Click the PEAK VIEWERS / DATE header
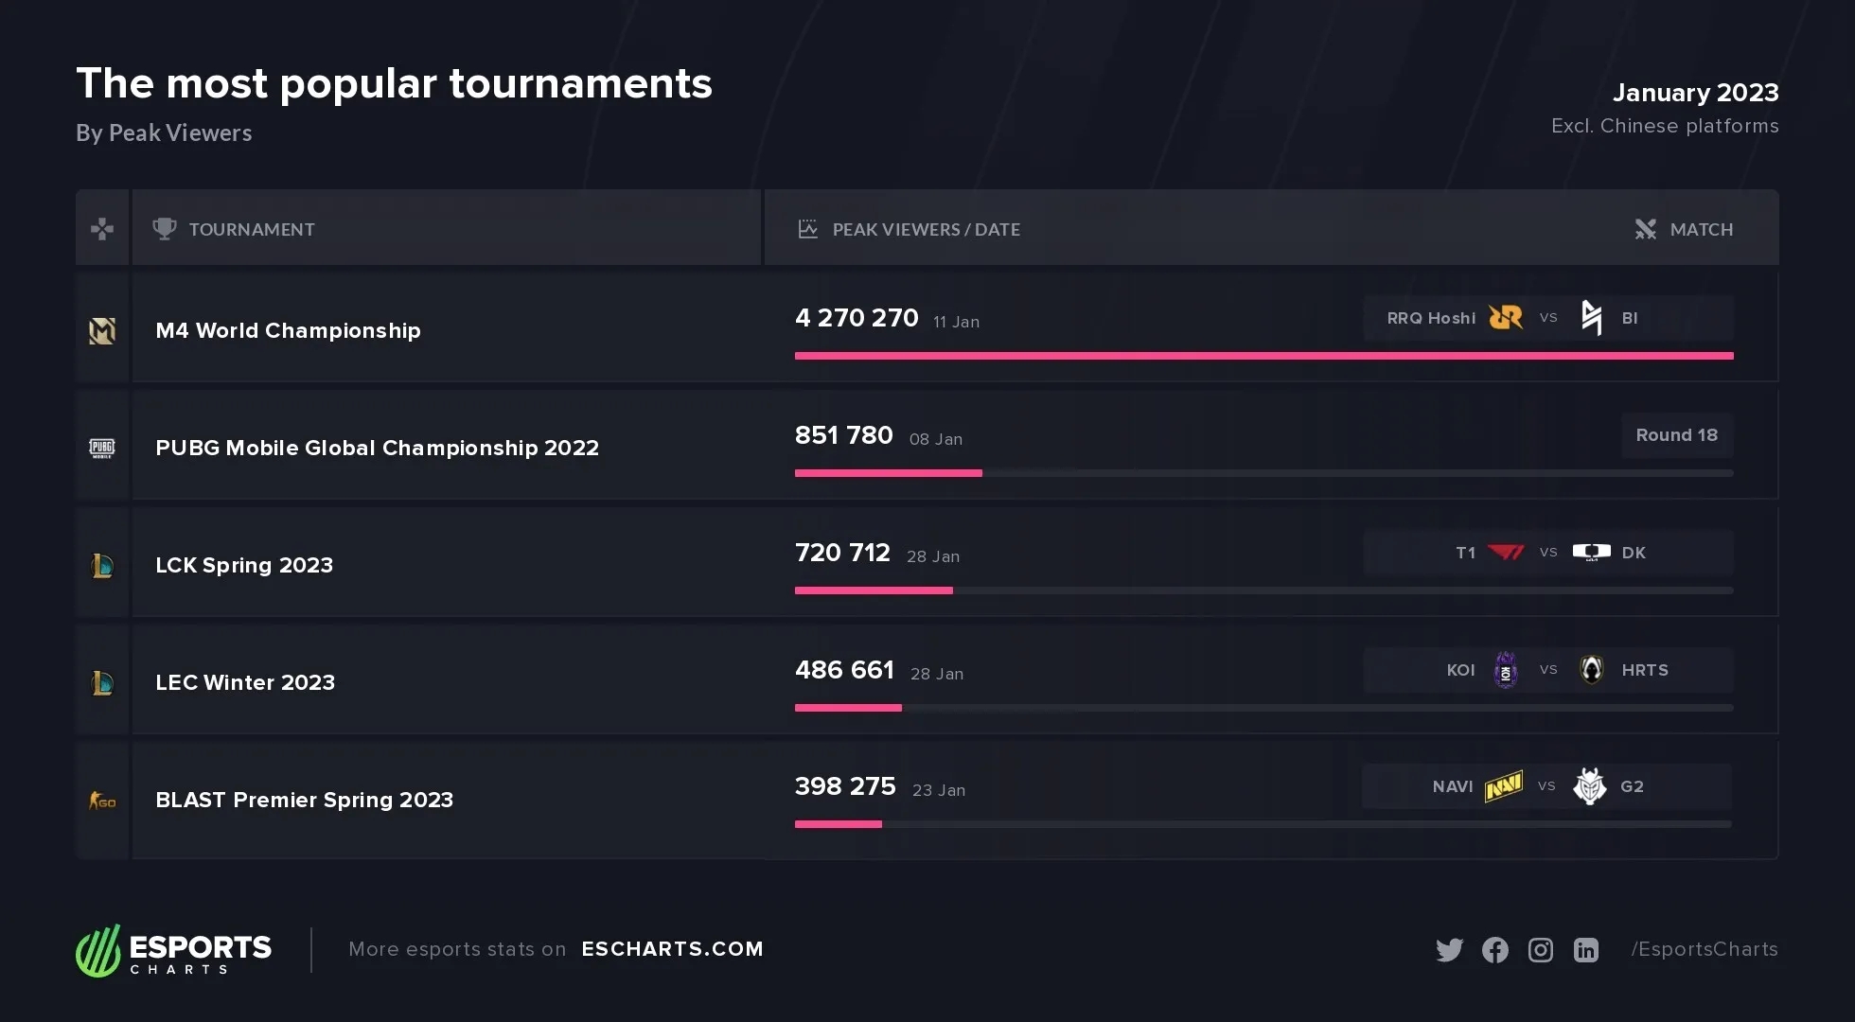The height and width of the screenshot is (1022, 1855). 926,229
